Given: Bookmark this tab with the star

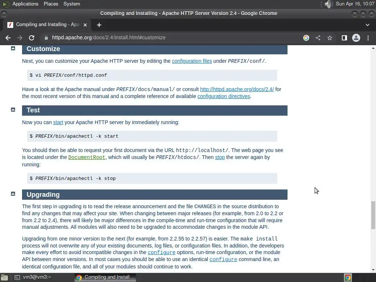Looking at the screenshot, I should coord(330,38).
